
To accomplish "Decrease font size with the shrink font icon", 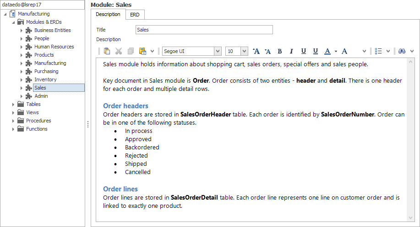I will 268,51.
